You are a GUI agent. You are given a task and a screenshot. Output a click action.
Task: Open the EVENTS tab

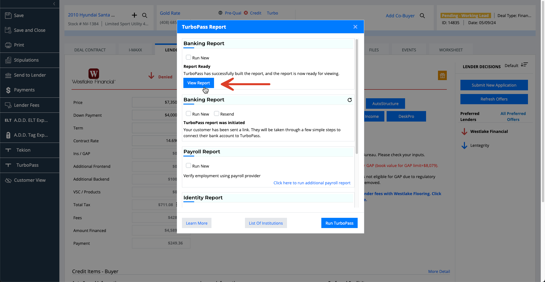tap(409, 50)
